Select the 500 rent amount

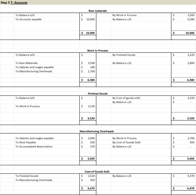(x=92, y=142)
